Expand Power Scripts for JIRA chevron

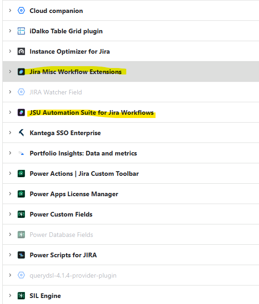10,255
